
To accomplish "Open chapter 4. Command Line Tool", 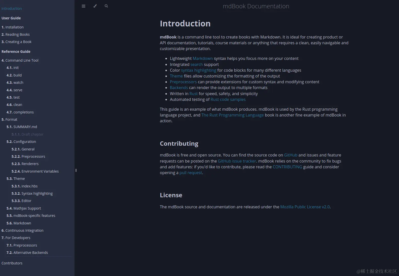I will coord(20,60).
